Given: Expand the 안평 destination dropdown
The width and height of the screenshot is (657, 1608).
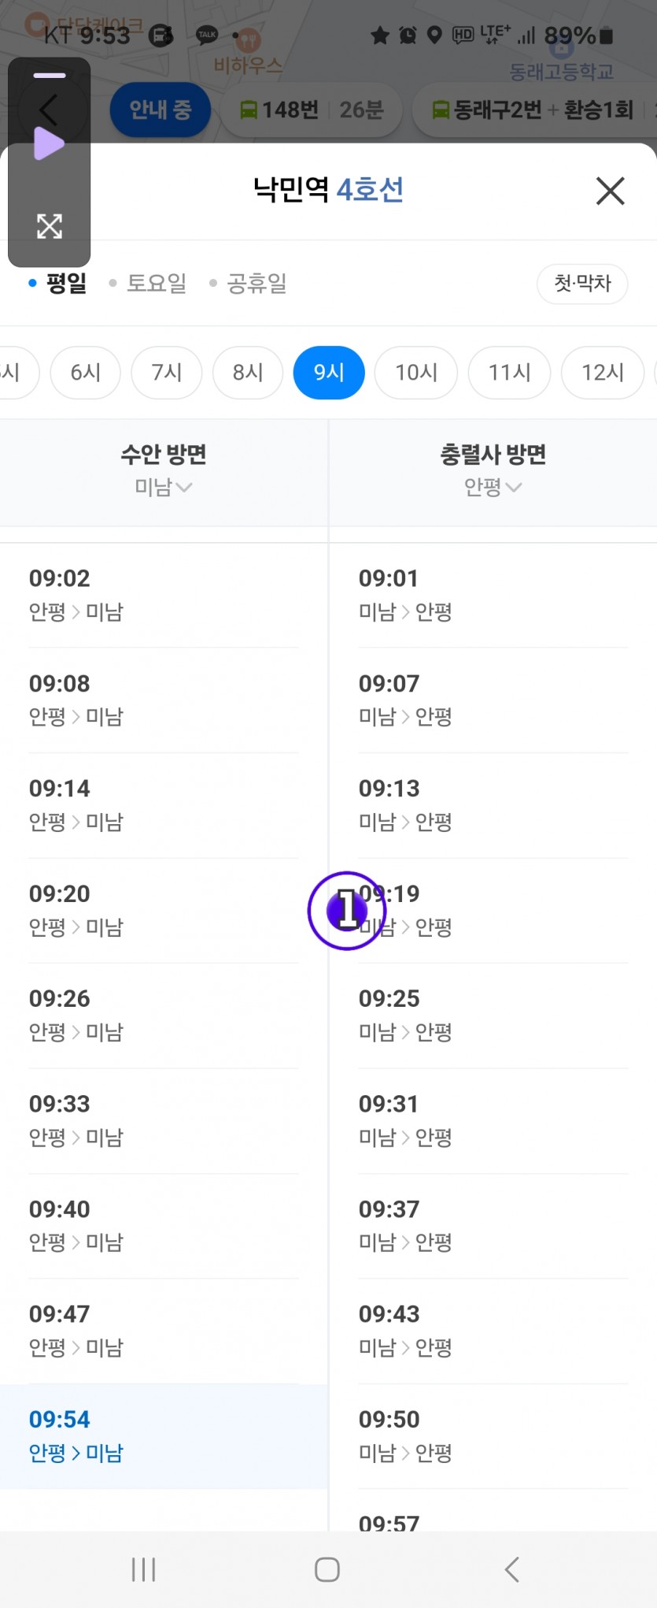Looking at the screenshot, I should click(x=493, y=487).
